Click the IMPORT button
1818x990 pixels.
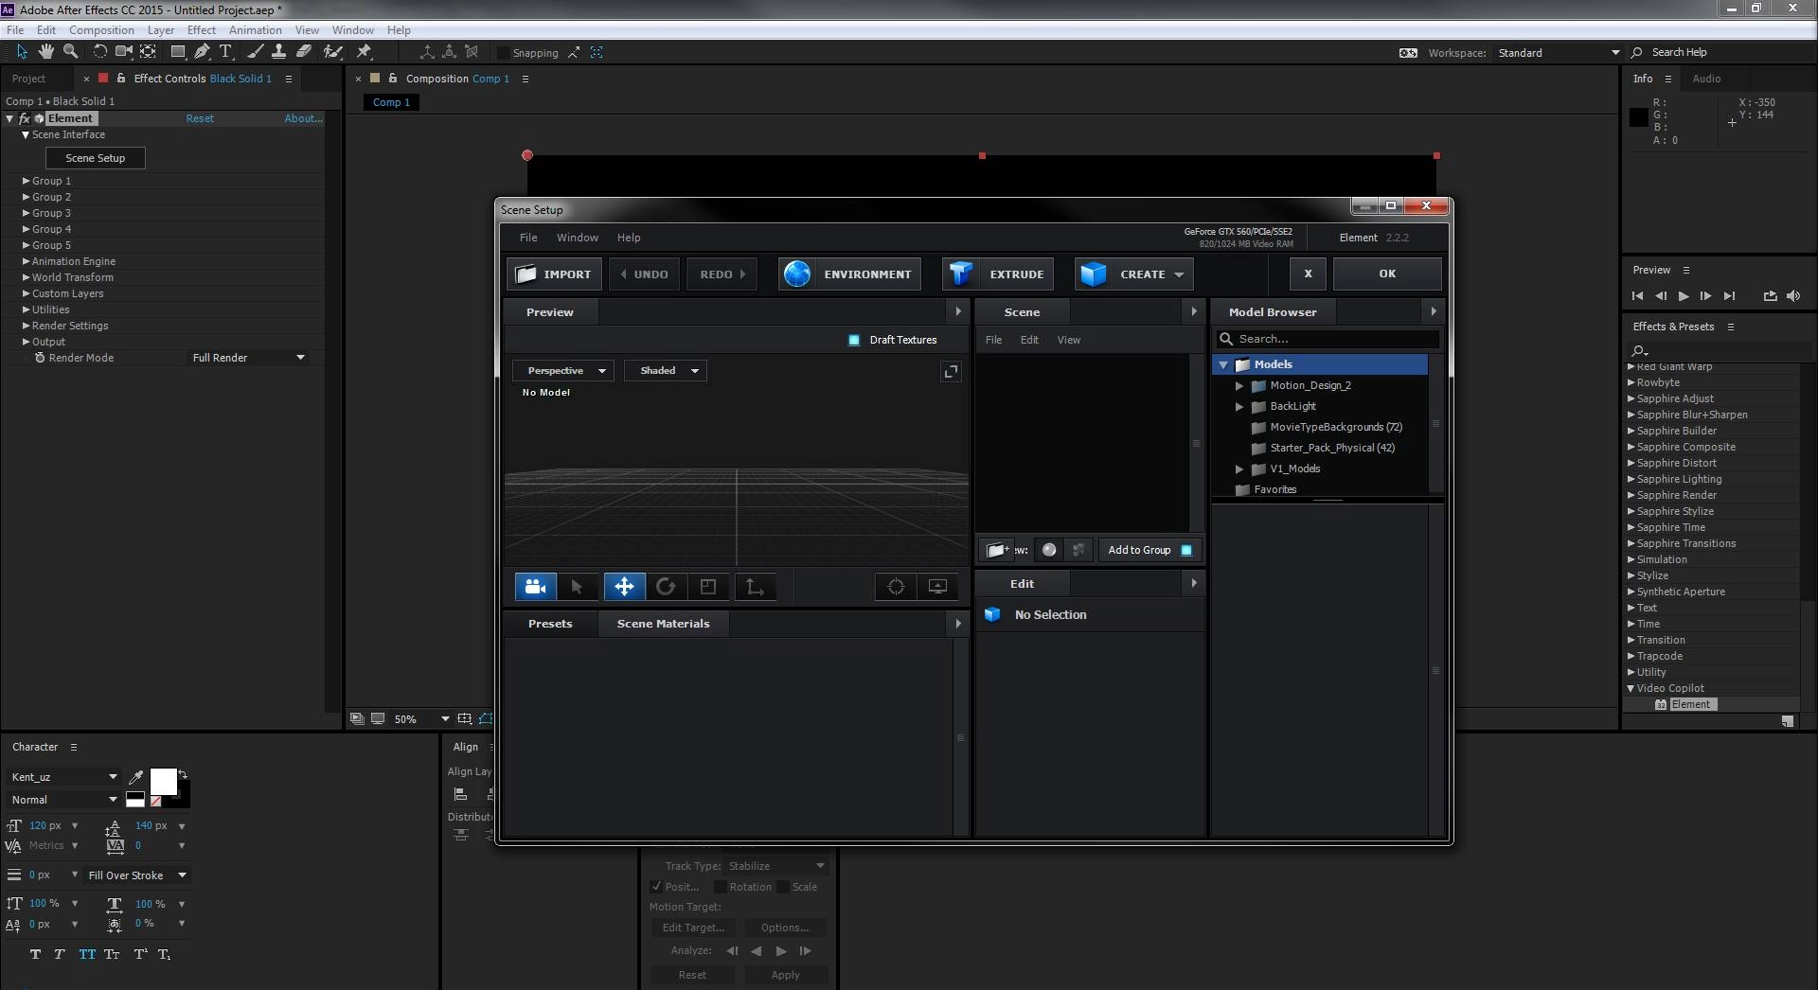click(554, 274)
